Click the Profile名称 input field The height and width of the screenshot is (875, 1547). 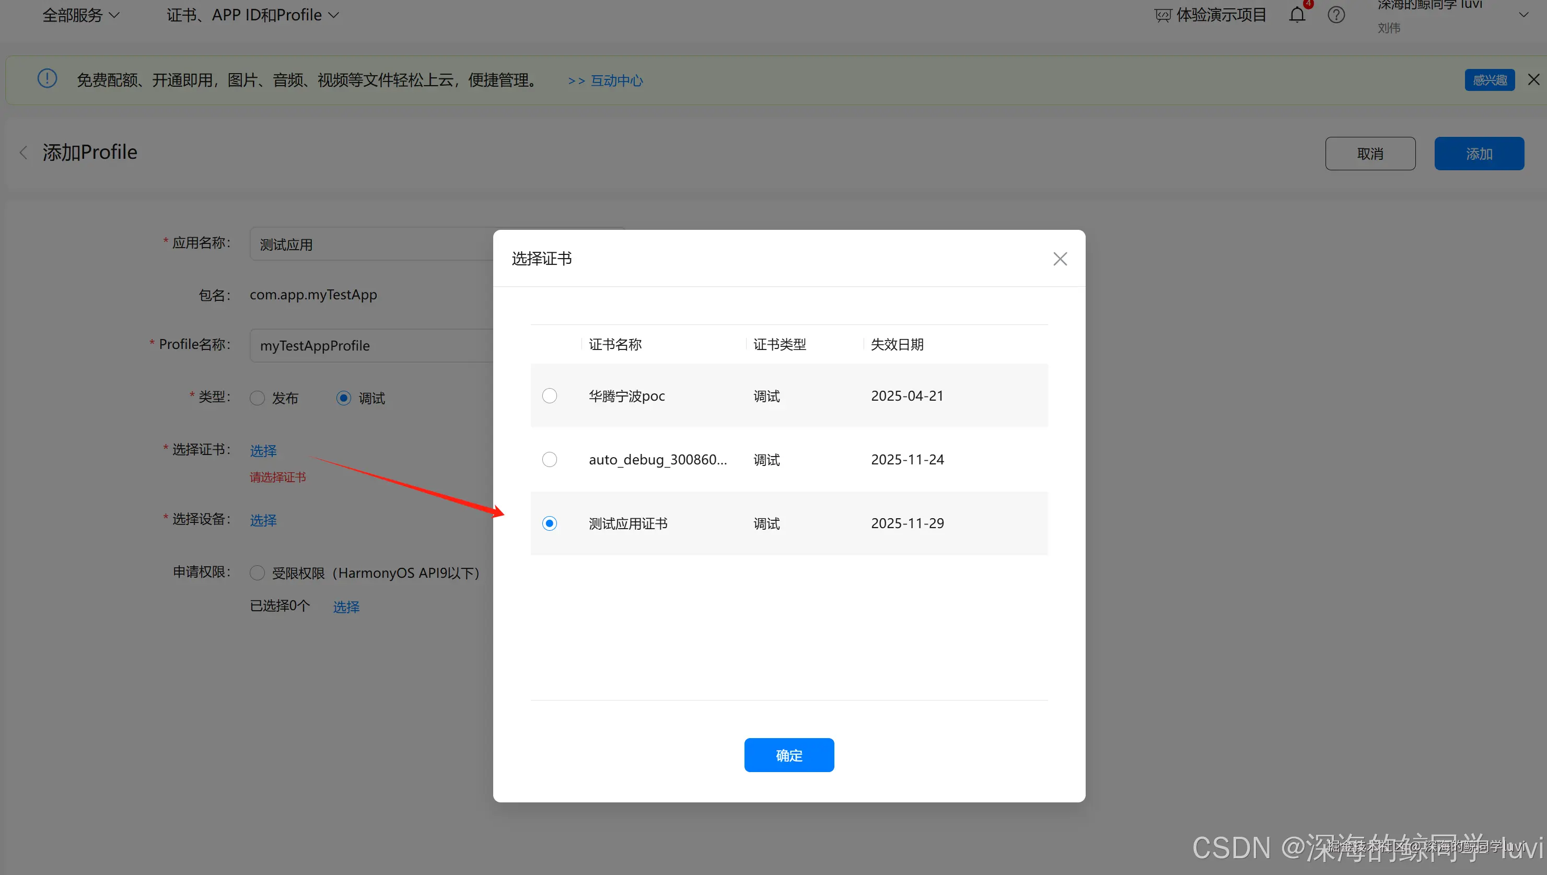pyautogui.click(x=373, y=345)
